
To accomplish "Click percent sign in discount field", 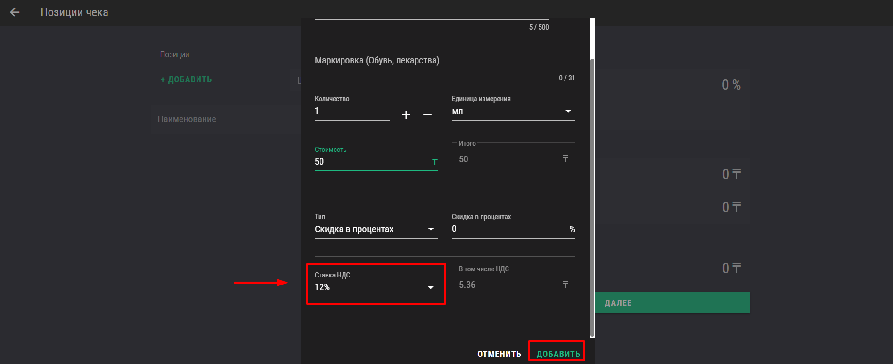I will 572,229.
